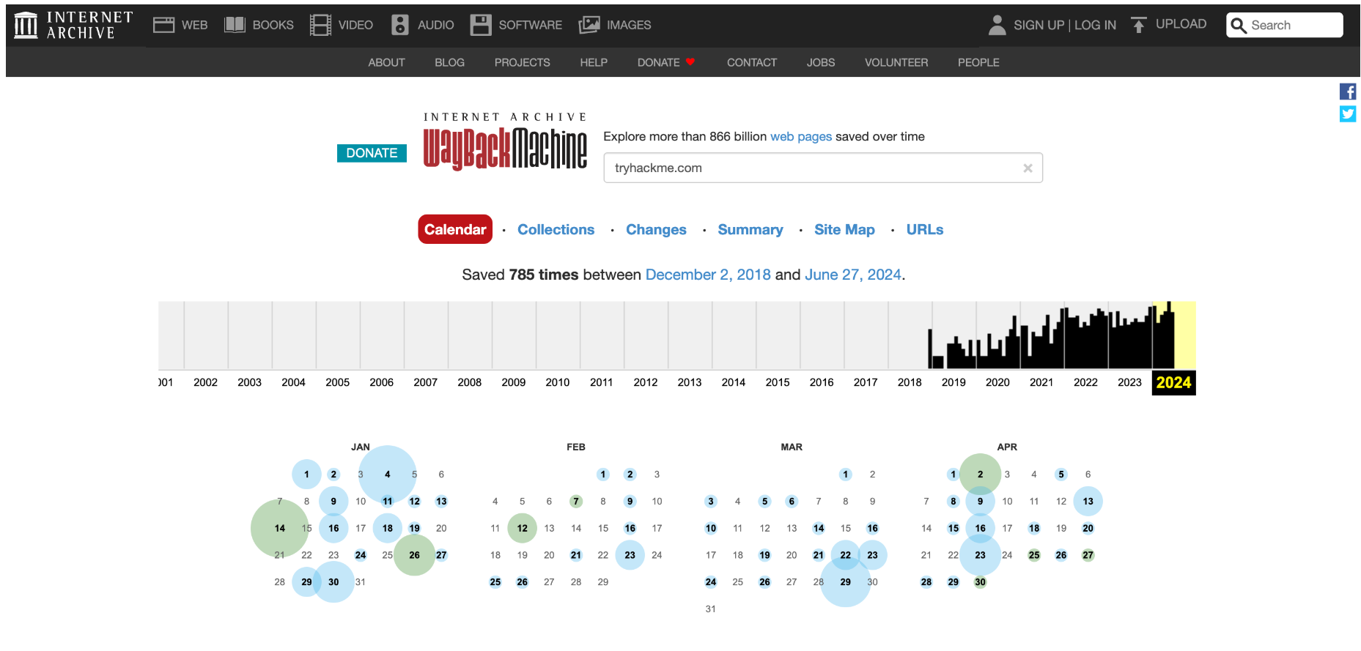Select the Calendar tab
The image size is (1361, 651).
(455, 229)
